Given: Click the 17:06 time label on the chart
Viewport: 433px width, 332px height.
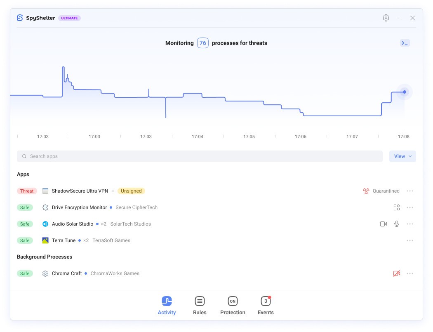Looking at the screenshot, I should (301, 137).
